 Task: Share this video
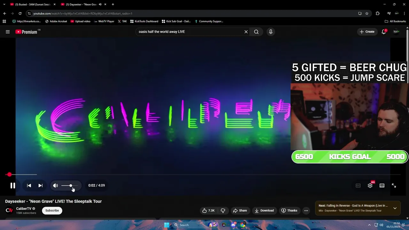[240, 211]
